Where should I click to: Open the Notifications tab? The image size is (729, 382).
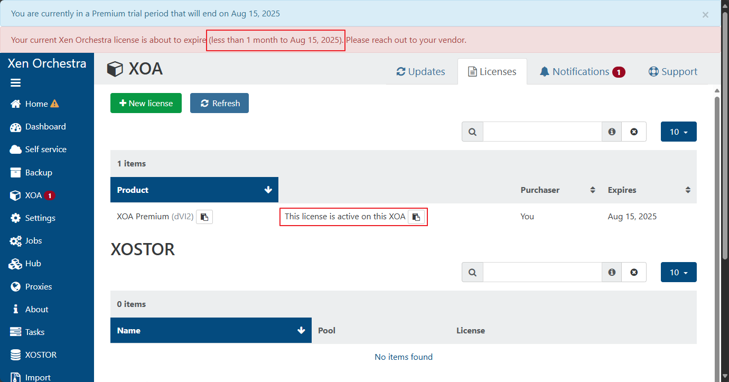[582, 71]
